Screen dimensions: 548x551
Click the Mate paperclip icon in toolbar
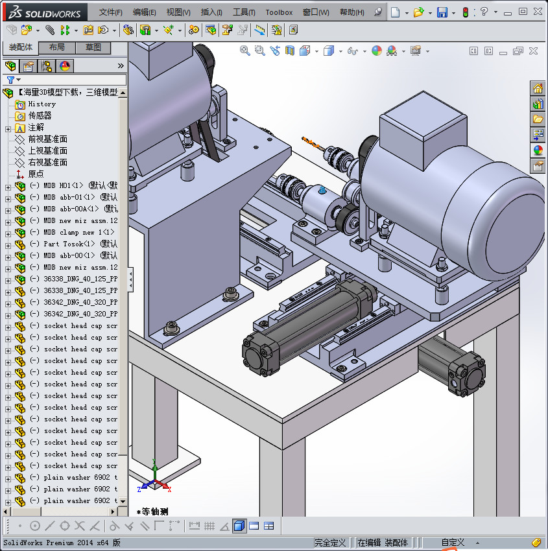point(51,30)
